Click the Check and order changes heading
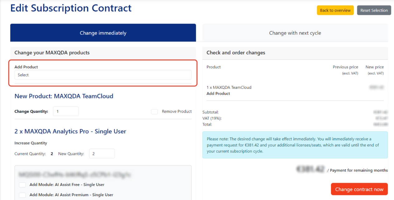Screen dimensions: 394x200 [236, 52]
